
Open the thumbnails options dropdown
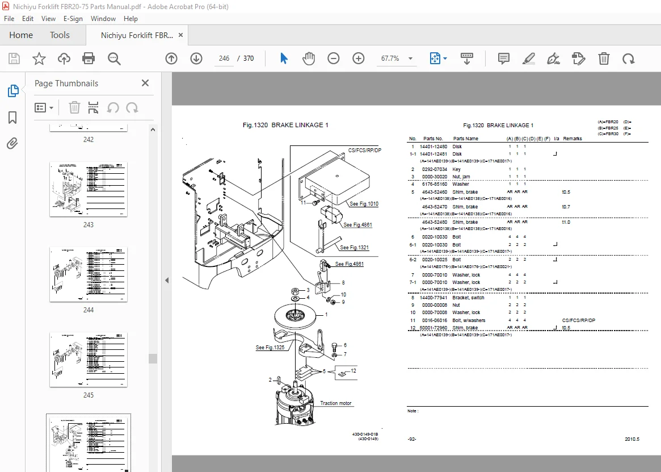44,108
